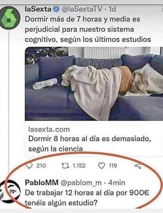Open the @pablom_m handle
Viewport: 163px width, 213px height.
[x=81, y=183]
